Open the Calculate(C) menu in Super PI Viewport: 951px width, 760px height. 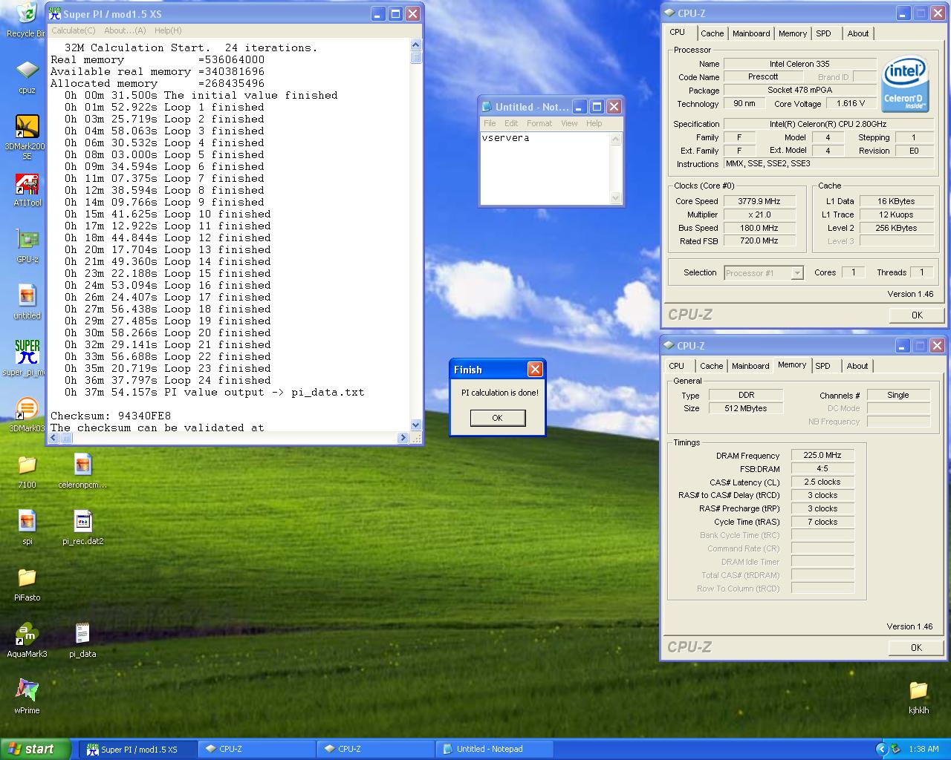tap(73, 30)
